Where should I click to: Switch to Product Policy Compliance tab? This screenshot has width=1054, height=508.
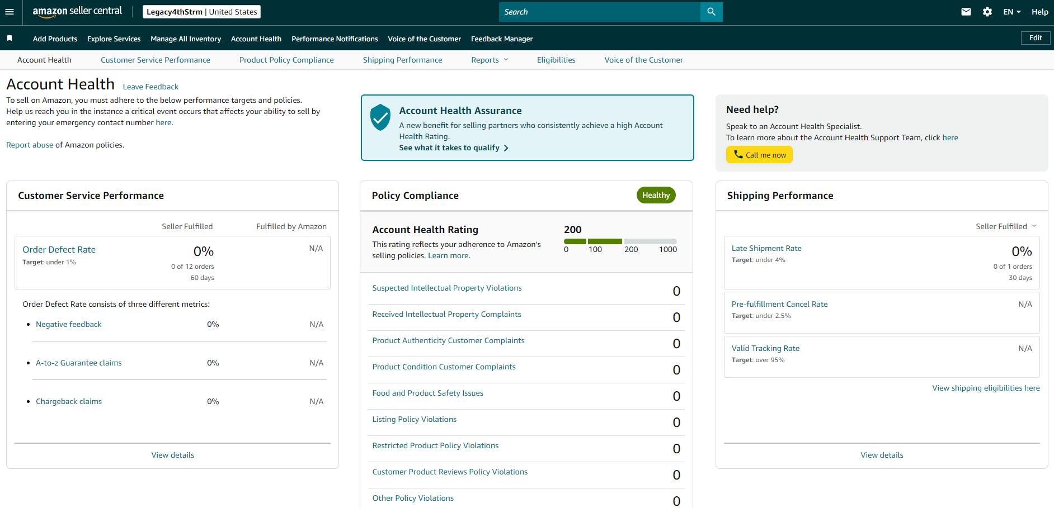click(286, 60)
